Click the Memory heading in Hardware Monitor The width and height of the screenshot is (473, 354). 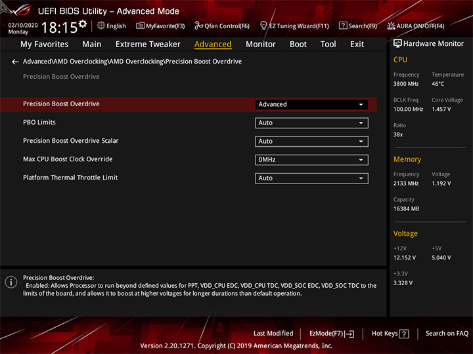click(x=407, y=159)
